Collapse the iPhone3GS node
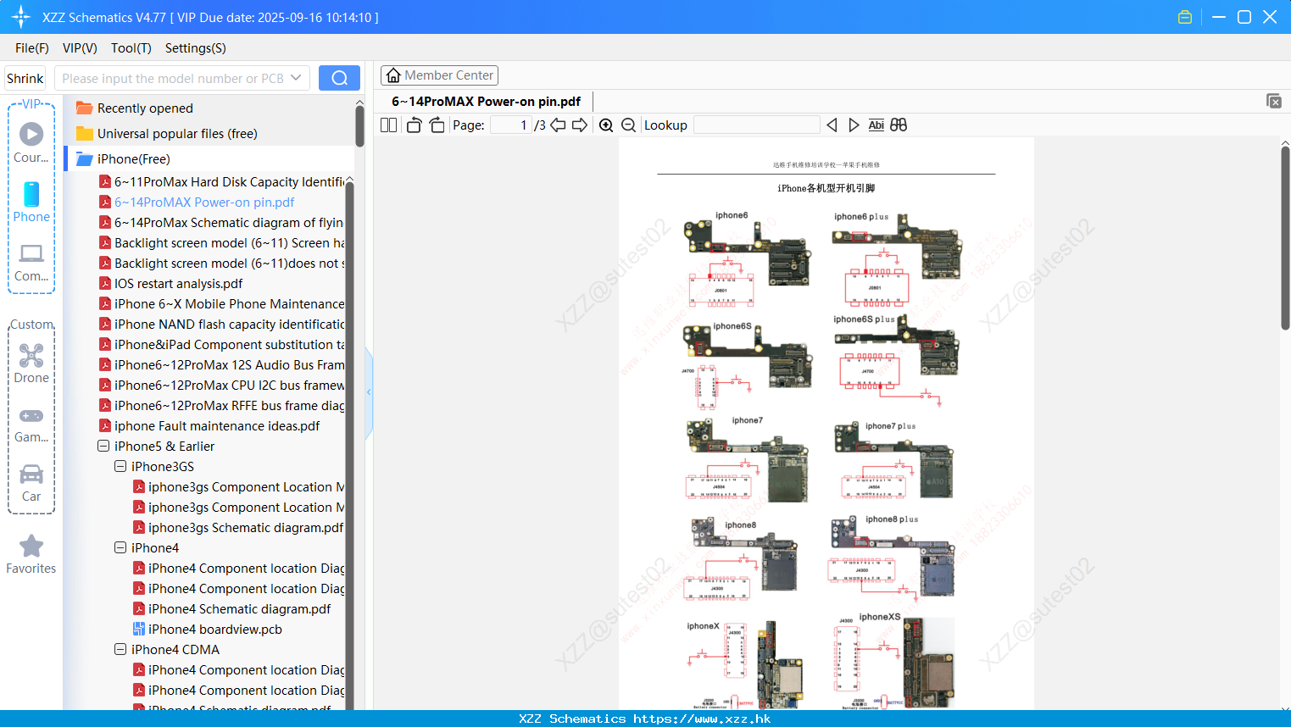1291x727 pixels. (120, 466)
